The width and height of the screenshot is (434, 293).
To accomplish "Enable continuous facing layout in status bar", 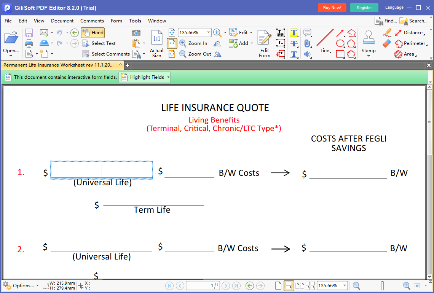I will pyautogui.click(x=310, y=285).
